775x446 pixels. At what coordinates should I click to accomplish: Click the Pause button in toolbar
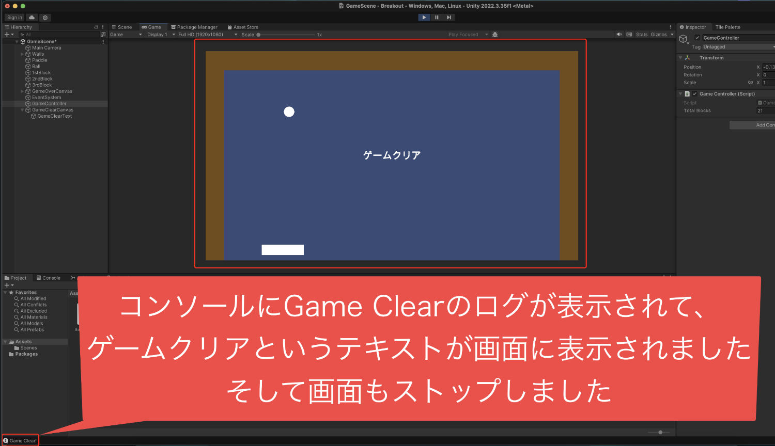[437, 18]
